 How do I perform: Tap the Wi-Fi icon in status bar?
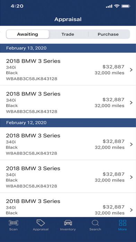tap(117, 6)
